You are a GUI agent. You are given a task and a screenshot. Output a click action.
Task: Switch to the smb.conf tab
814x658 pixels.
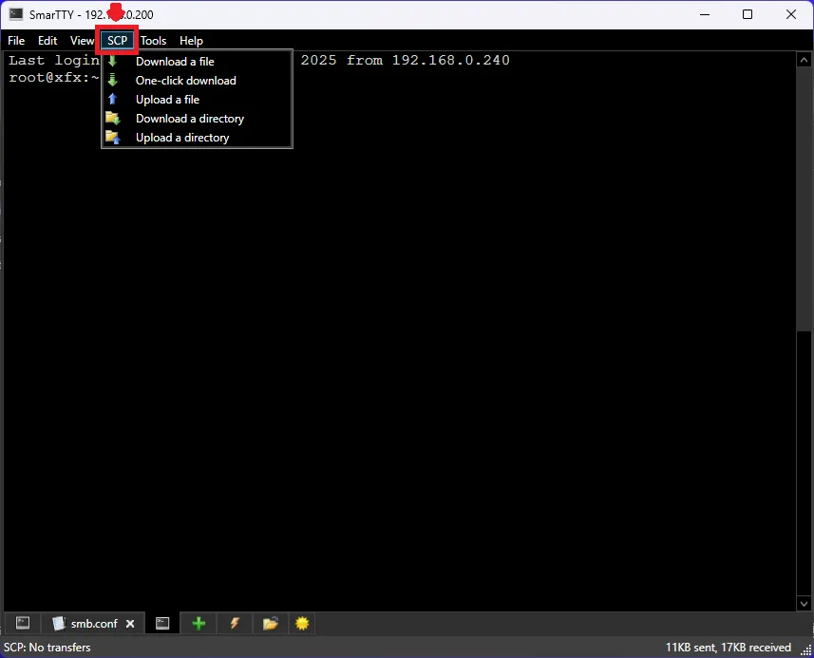pos(84,624)
